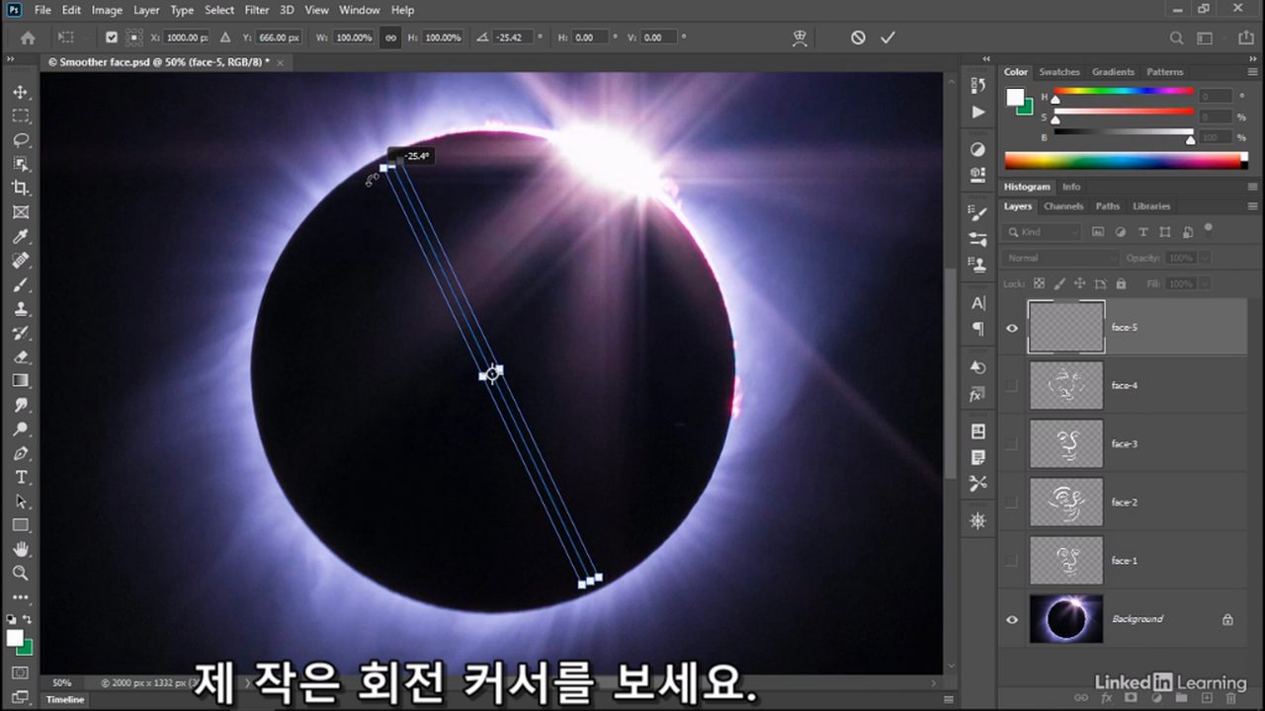Switch to warp mode icon in options bar

pyautogui.click(x=800, y=38)
